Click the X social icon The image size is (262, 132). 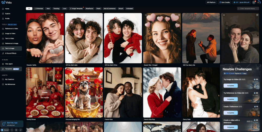12,130
